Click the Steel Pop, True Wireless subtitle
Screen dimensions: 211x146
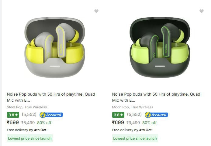click(27, 107)
